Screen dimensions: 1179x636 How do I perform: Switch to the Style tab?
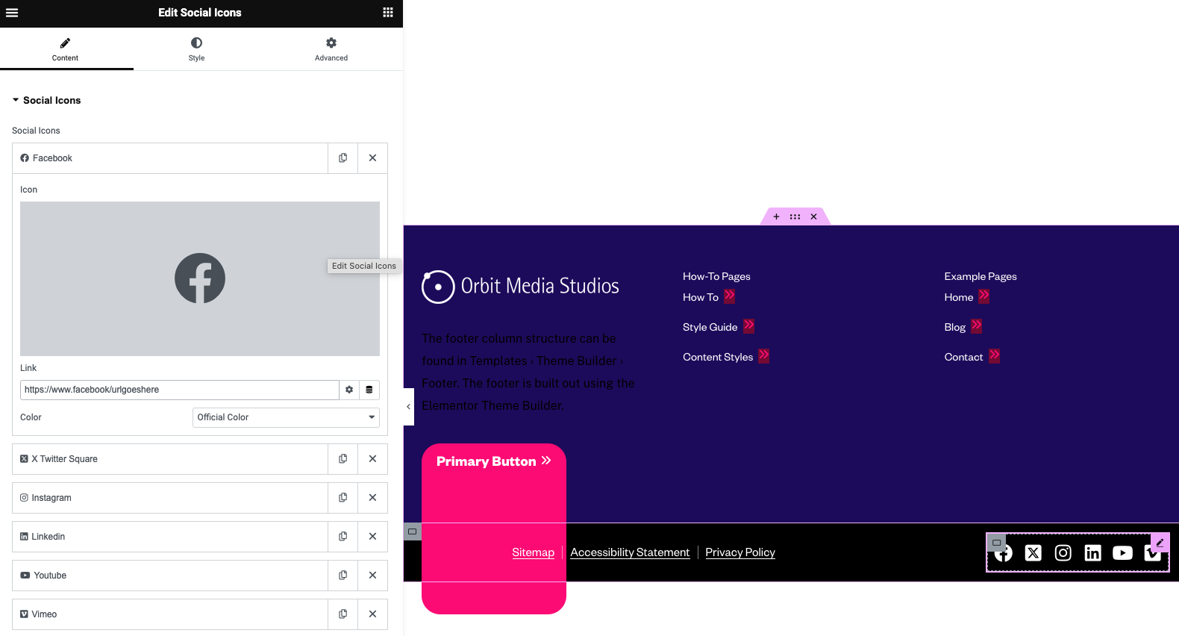[x=196, y=49]
